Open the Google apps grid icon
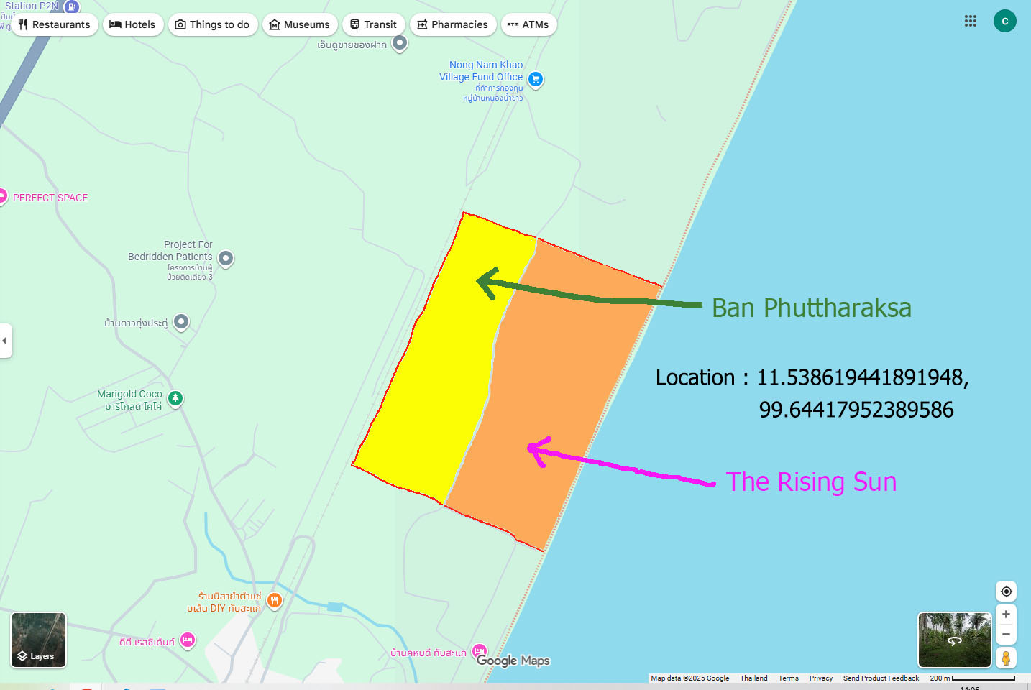Screen dimensions: 1031x690 (970, 21)
